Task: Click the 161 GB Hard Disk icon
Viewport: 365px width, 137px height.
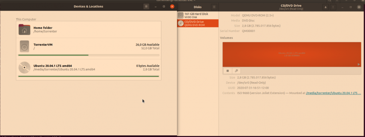Action: tap(181, 15)
